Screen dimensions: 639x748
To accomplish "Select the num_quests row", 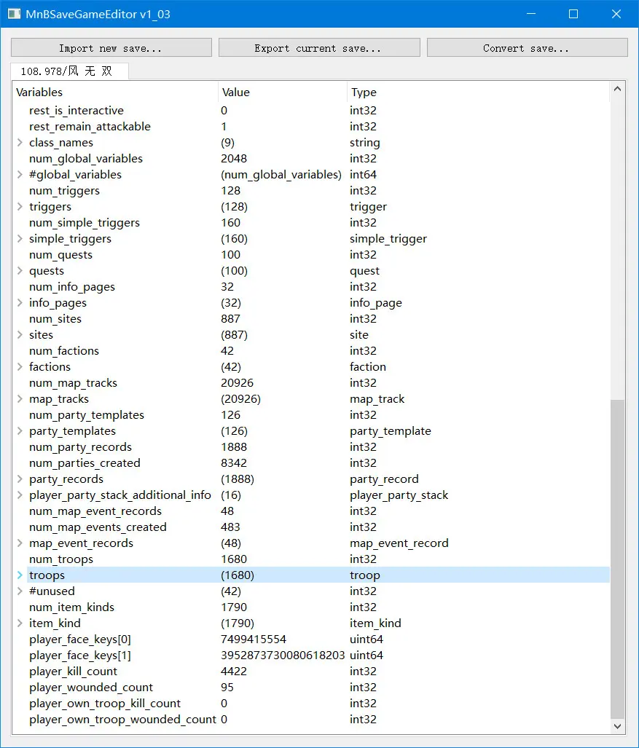I will (311, 255).
